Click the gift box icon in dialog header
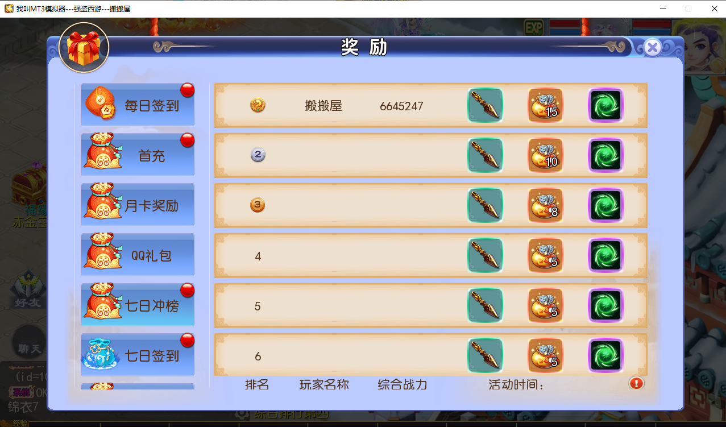 tap(84, 48)
